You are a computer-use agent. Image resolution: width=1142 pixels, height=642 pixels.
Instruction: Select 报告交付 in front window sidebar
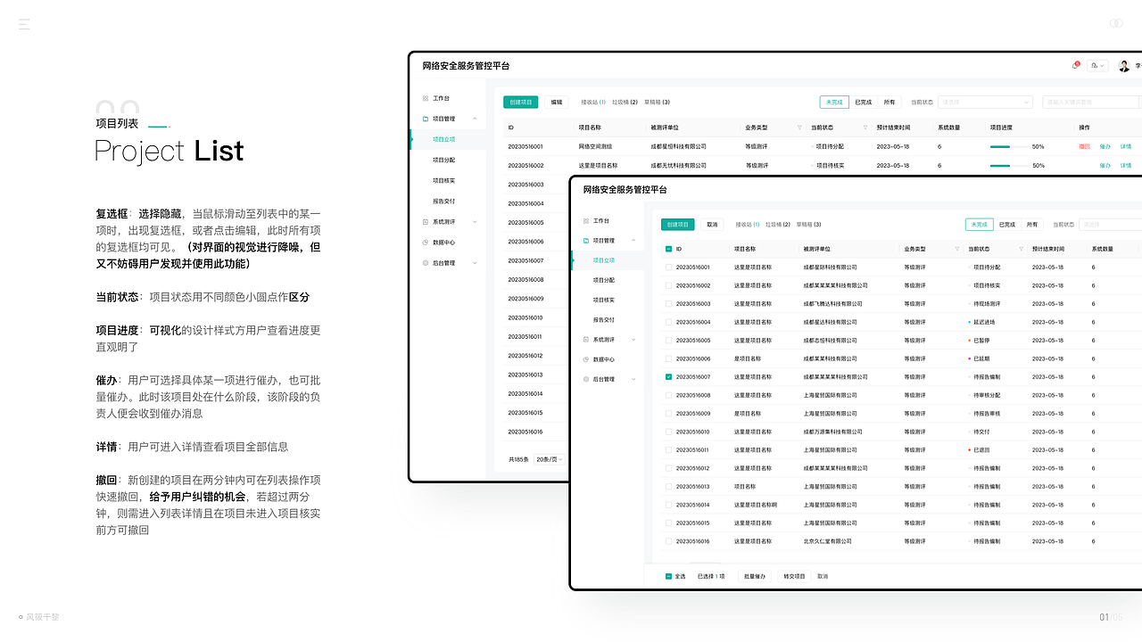coord(604,319)
